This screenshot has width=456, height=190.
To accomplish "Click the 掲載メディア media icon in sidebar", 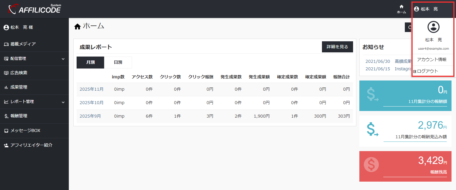I will [6, 44].
